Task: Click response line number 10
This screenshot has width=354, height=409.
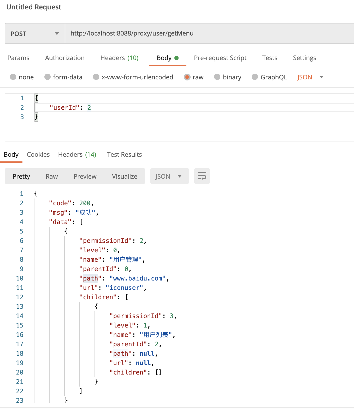Action: pyautogui.click(x=20, y=278)
